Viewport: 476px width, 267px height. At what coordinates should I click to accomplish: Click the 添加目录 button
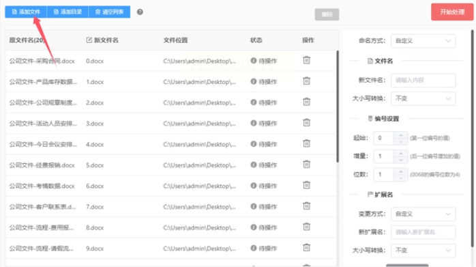coord(68,12)
